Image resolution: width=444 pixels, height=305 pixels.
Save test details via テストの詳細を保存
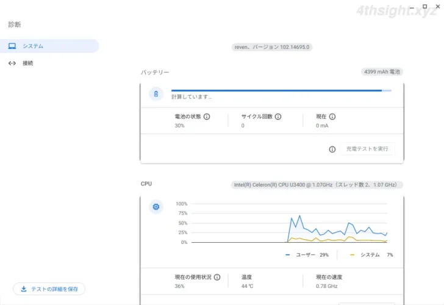(x=49, y=289)
